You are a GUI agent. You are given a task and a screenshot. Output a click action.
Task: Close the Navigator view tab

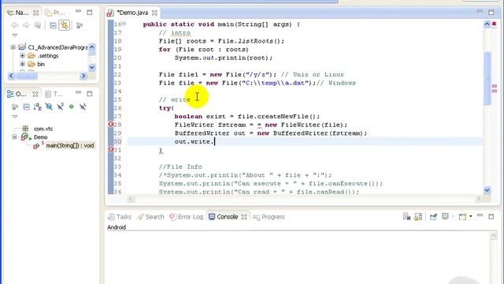pyautogui.click(x=36, y=13)
